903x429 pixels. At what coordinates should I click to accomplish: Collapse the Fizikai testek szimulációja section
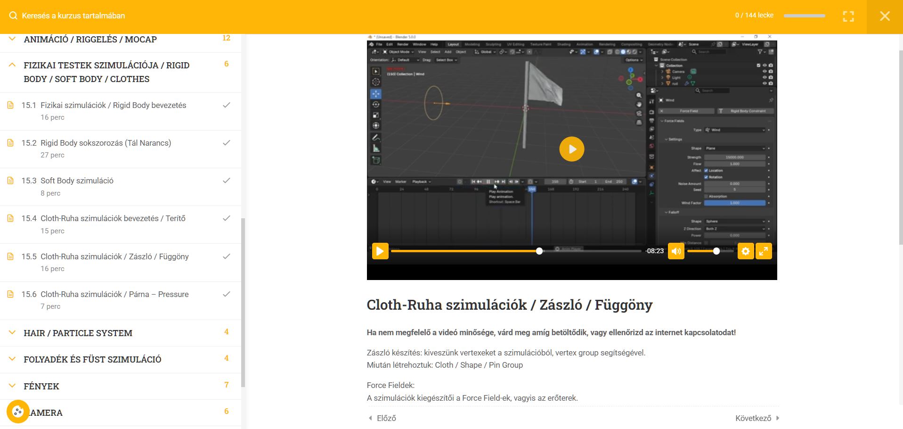(12, 66)
